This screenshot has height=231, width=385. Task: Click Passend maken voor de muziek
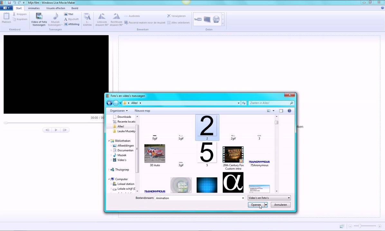click(x=145, y=22)
